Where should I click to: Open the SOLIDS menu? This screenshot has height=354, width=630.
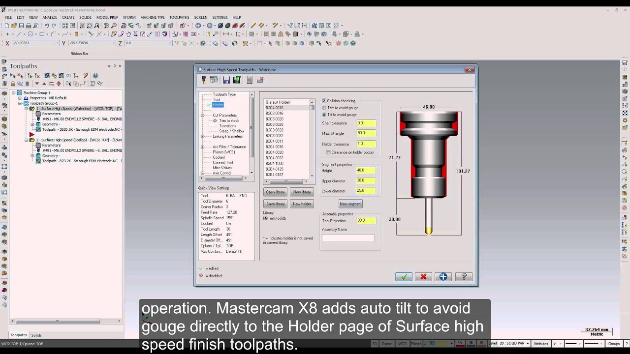click(x=85, y=17)
